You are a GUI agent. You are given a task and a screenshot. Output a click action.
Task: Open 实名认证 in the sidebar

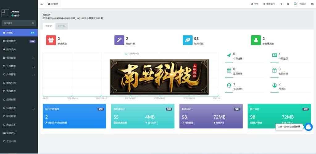point(19,133)
